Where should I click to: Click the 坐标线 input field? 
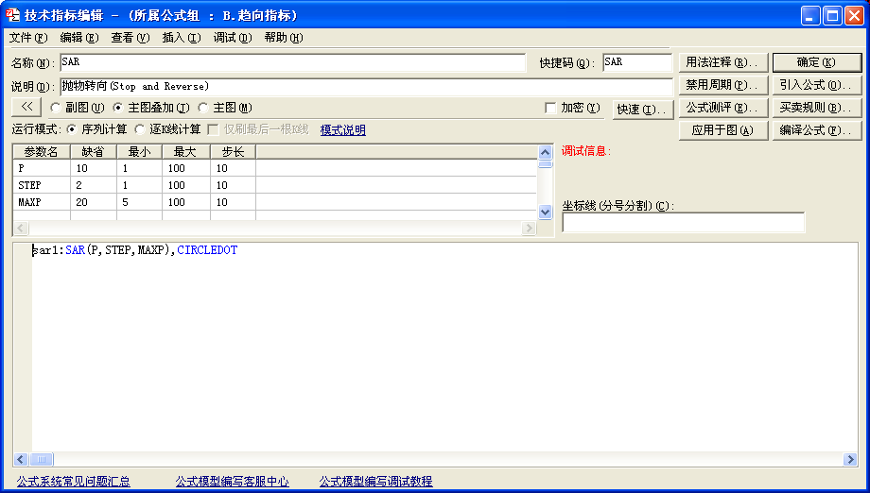(x=683, y=222)
